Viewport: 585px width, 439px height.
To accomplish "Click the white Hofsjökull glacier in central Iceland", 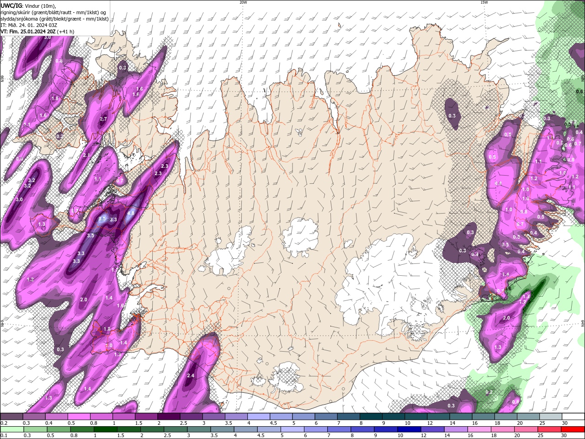I will pos(300,238).
